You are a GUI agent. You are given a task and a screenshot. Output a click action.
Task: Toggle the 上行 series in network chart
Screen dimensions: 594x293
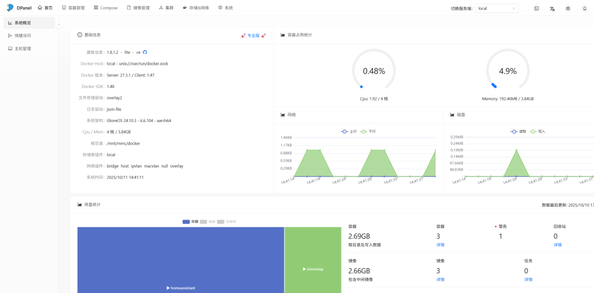(x=349, y=131)
